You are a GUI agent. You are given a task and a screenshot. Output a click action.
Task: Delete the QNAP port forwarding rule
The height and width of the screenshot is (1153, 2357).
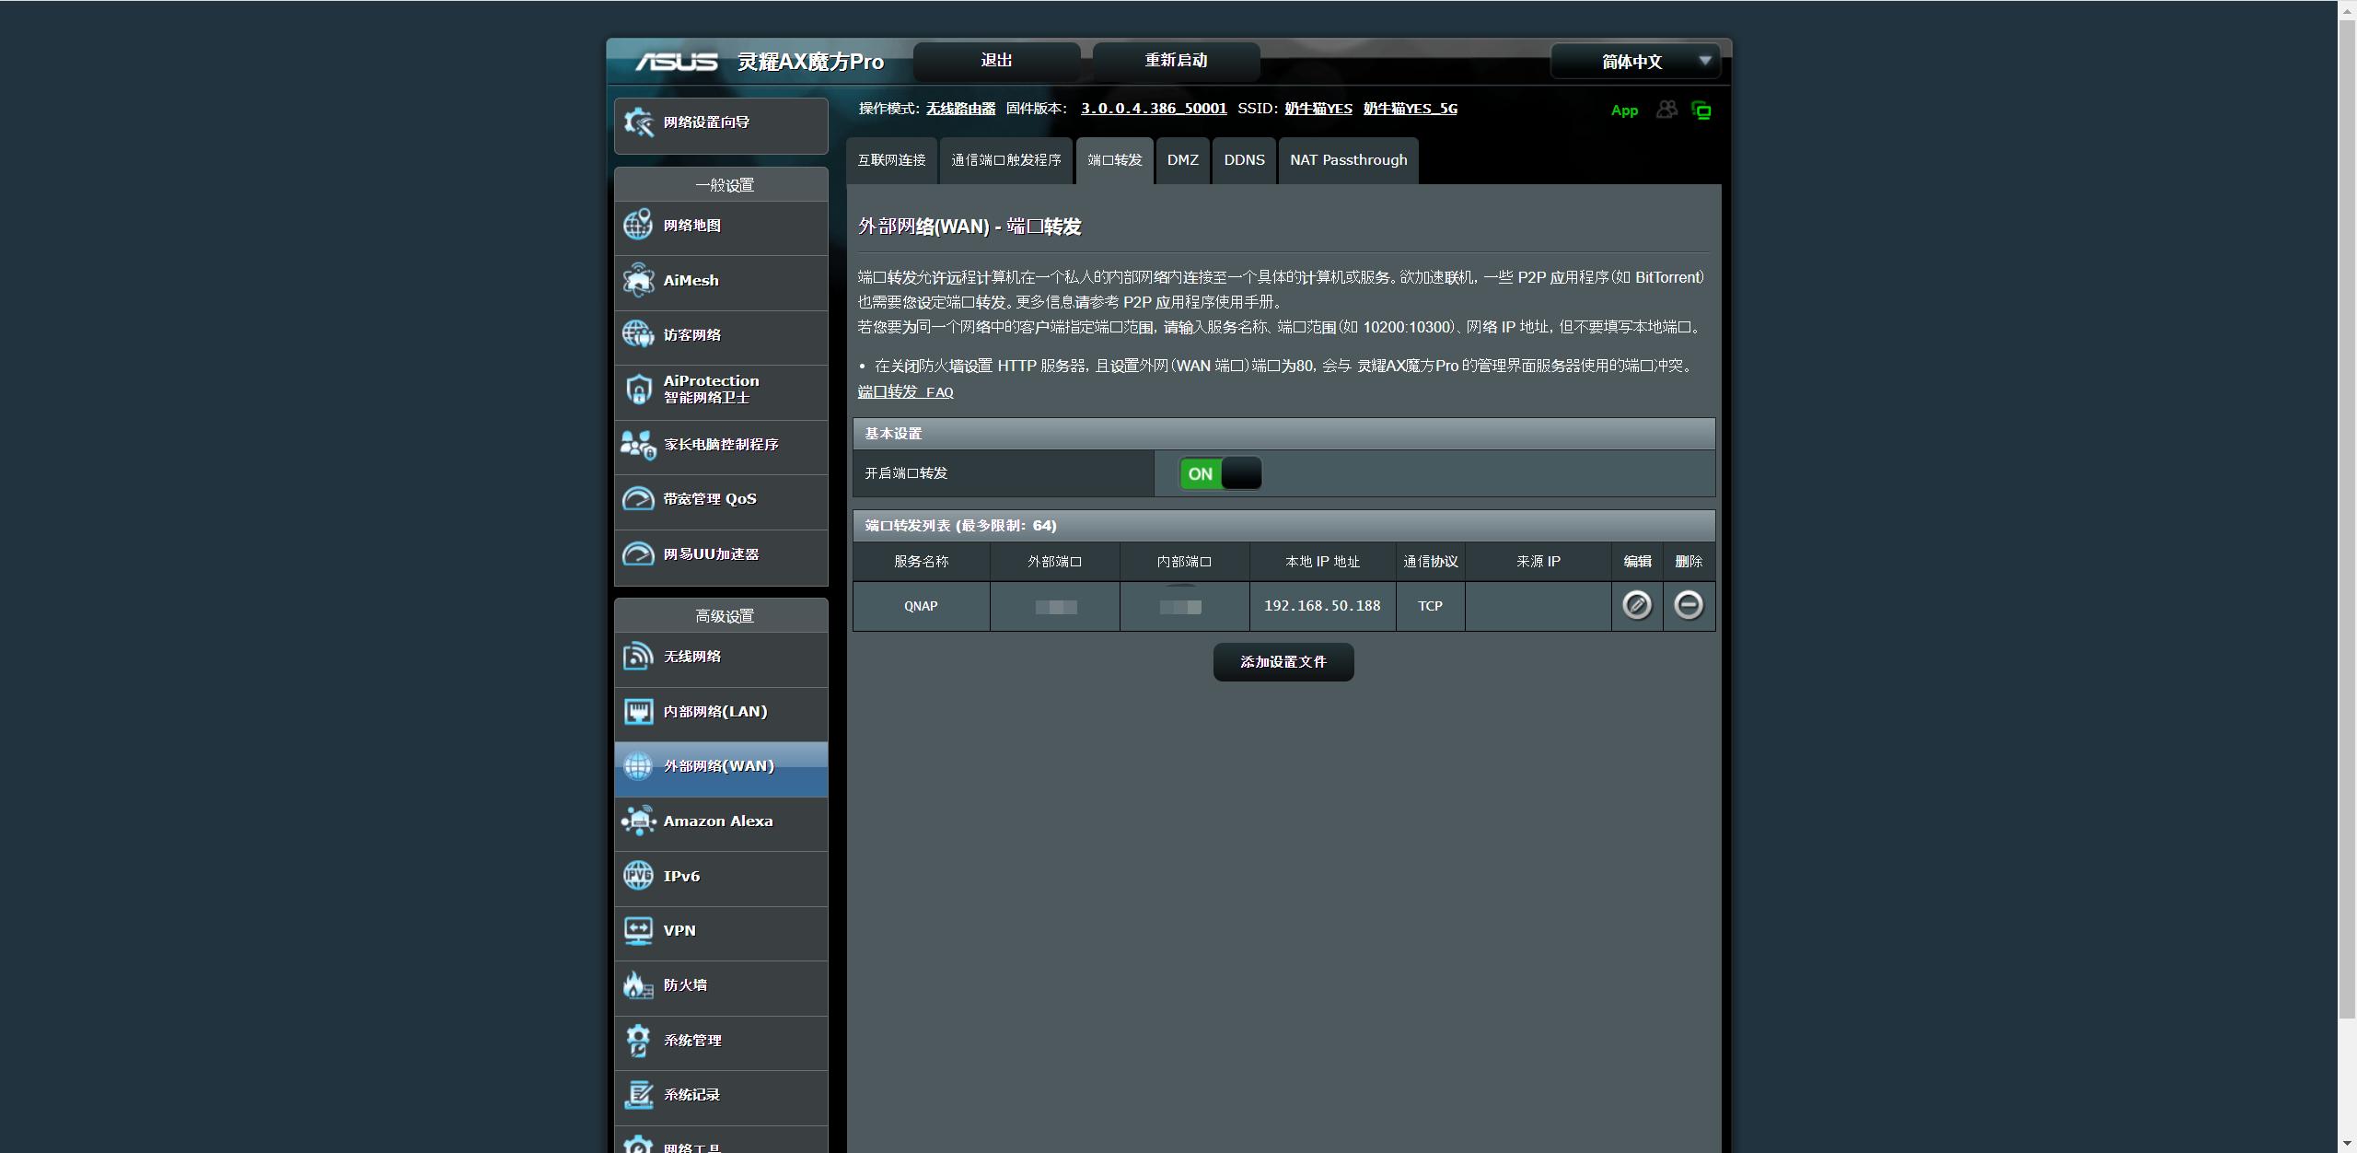(1688, 606)
